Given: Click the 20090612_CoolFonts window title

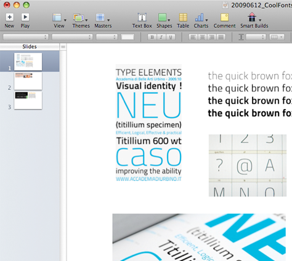Looking at the screenshot, I should [261, 6].
